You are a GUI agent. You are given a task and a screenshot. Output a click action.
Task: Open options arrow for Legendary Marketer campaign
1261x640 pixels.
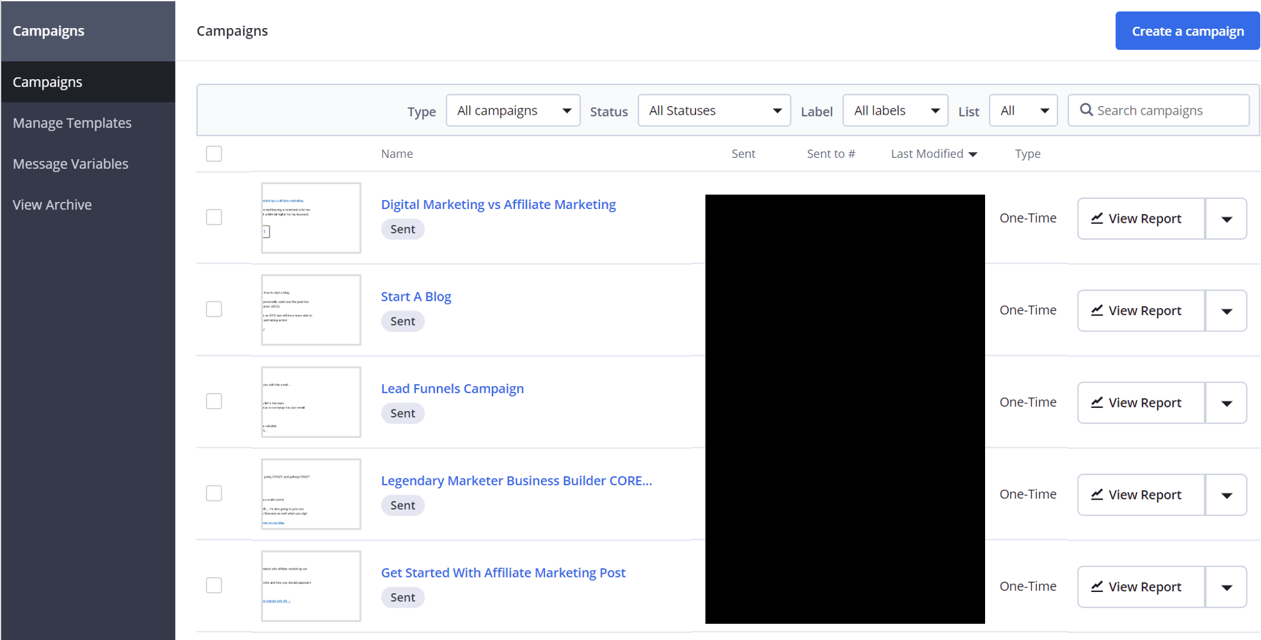coord(1226,495)
